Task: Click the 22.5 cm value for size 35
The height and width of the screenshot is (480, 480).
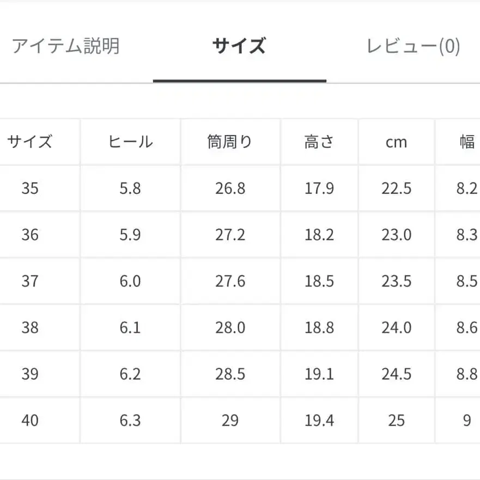Action: tap(397, 189)
